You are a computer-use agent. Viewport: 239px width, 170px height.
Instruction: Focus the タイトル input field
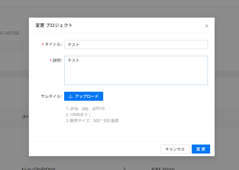pyautogui.click(x=136, y=45)
